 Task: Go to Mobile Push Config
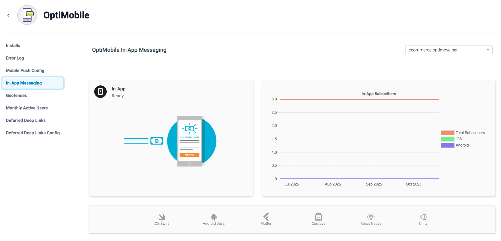coord(25,70)
